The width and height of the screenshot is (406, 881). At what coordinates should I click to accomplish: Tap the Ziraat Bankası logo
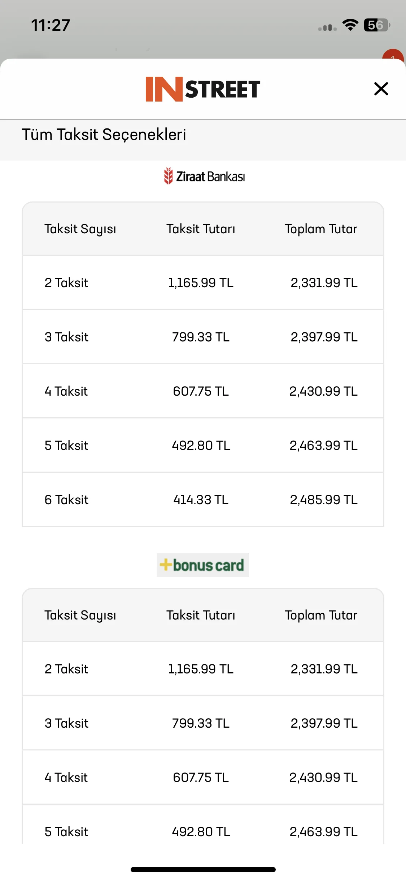click(x=204, y=176)
